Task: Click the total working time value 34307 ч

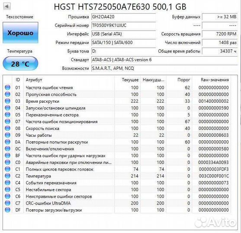Action: pyautogui.click(x=220, y=51)
